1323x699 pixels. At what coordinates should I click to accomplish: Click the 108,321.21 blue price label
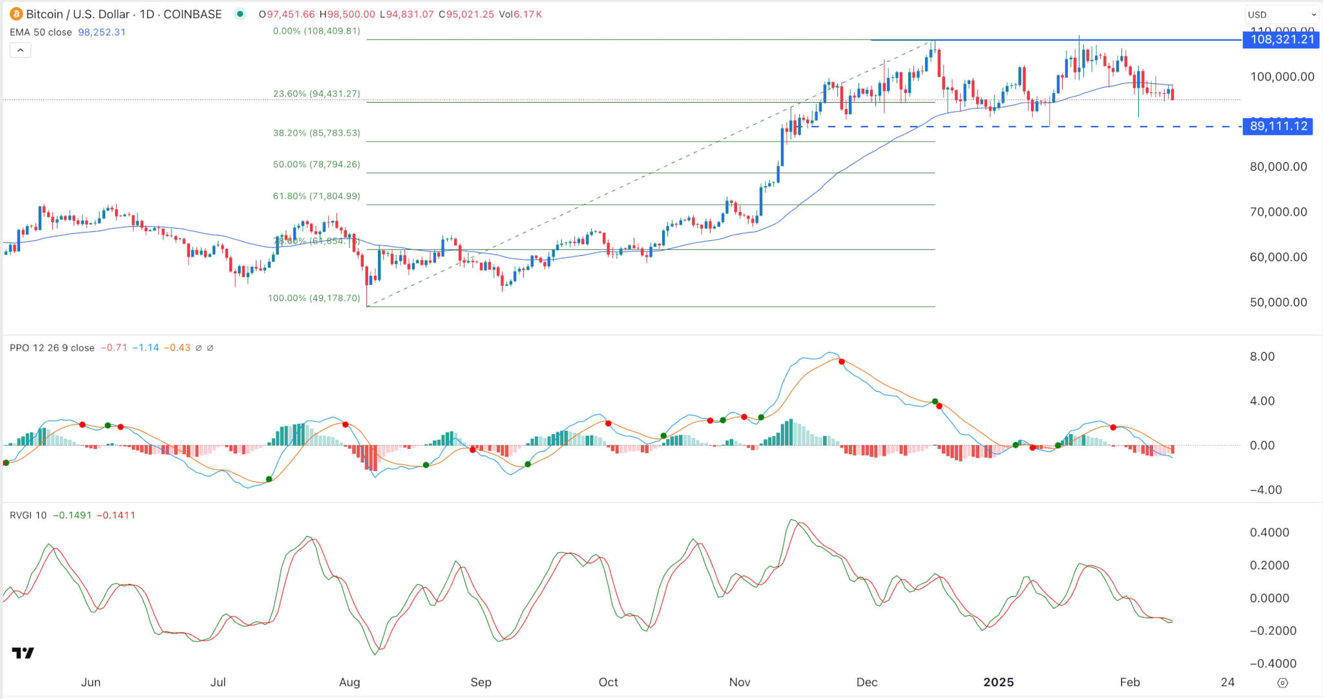(x=1282, y=39)
